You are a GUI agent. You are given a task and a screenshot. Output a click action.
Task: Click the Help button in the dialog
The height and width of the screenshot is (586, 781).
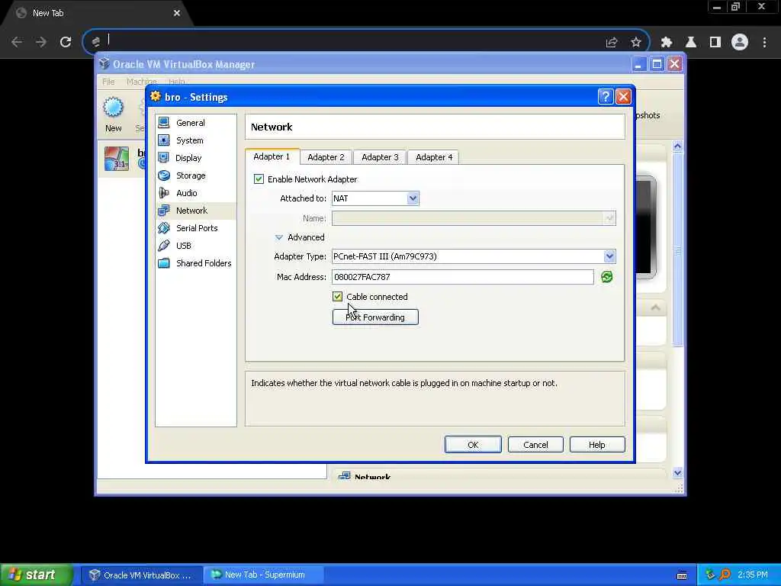tap(596, 445)
